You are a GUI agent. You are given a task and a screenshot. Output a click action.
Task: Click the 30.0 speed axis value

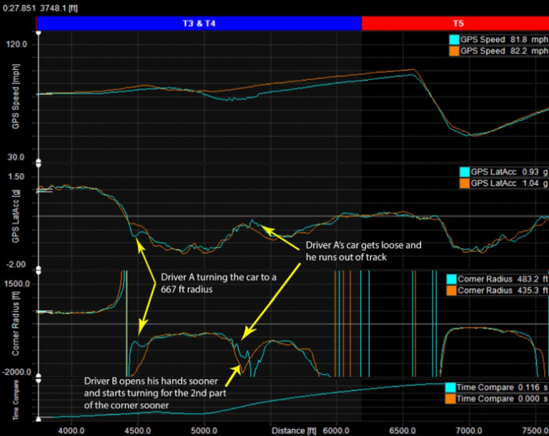(18, 157)
